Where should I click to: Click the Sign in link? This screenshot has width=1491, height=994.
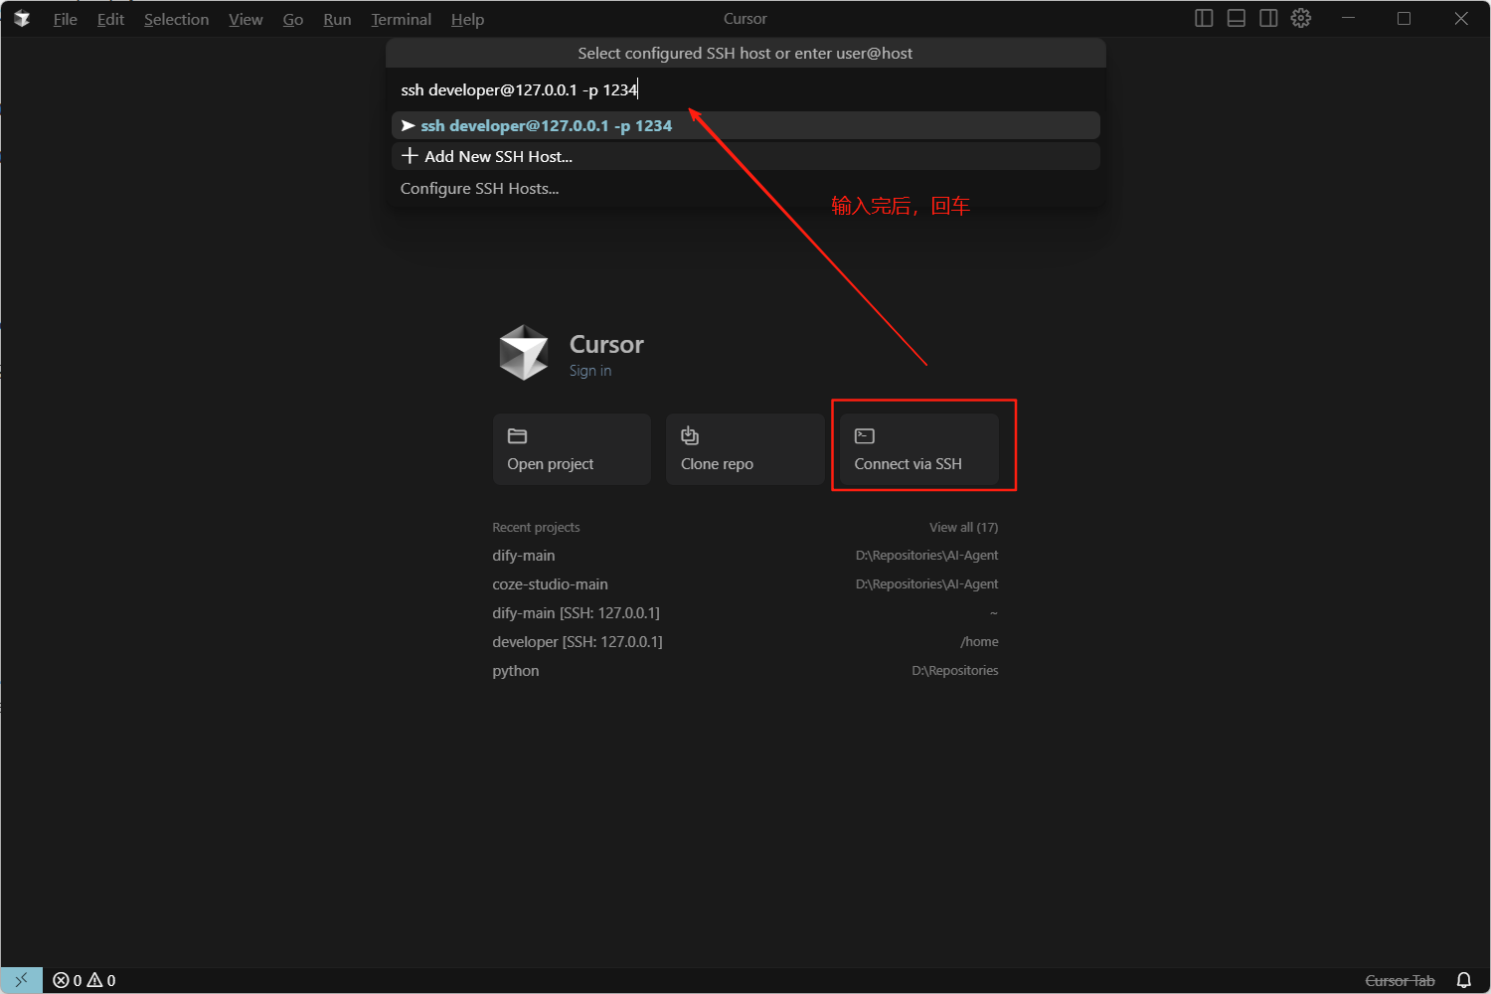click(590, 371)
